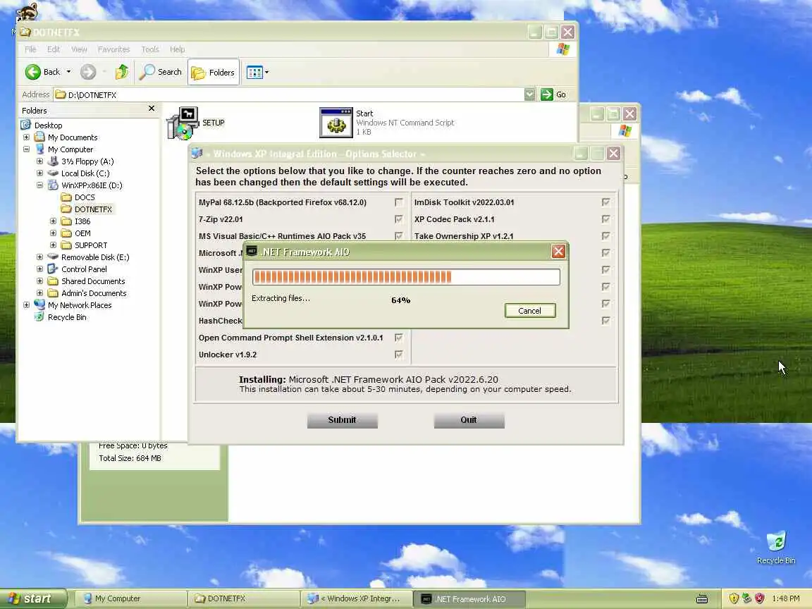Click the Forward arrow icon in toolbar
This screenshot has width=812, height=609.
click(88, 72)
